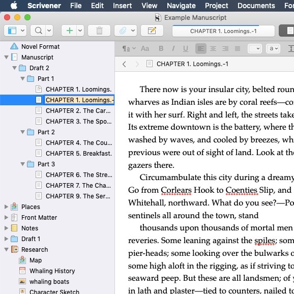Click the Places map icon
The width and height of the screenshot is (294, 294).
14,207
